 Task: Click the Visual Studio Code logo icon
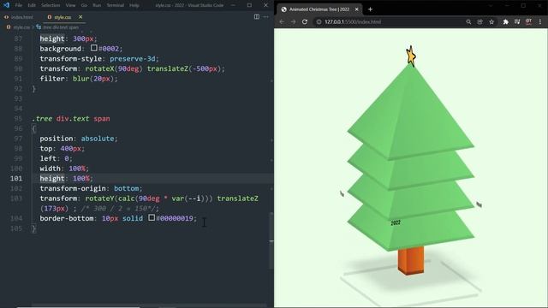point(6,5)
